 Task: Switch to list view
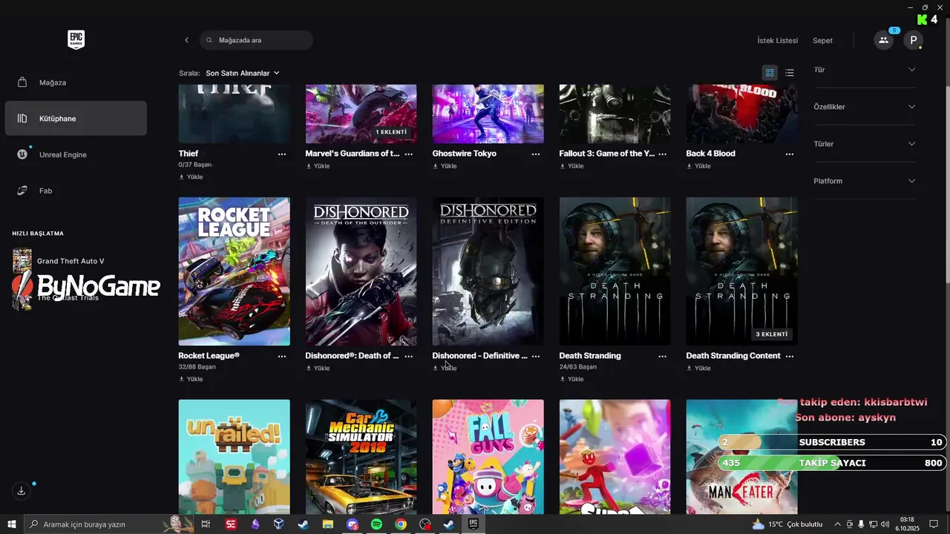coord(790,73)
